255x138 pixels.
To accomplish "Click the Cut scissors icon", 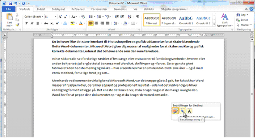I will point(17,15).
